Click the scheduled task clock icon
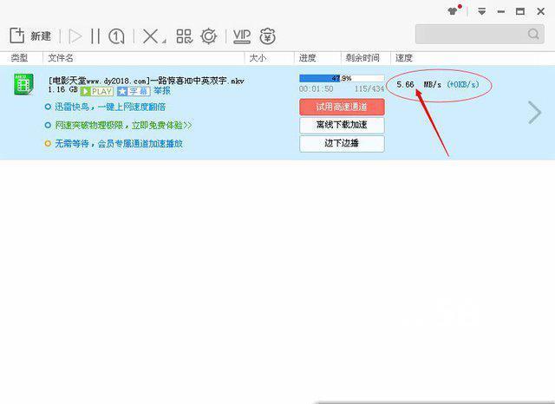This screenshot has height=404, width=555. (116, 36)
